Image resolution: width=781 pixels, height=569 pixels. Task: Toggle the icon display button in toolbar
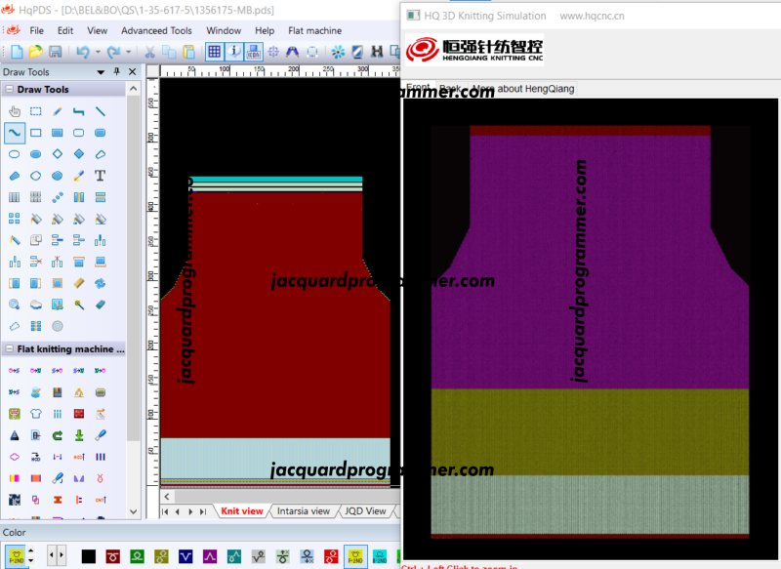click(254, 52)
